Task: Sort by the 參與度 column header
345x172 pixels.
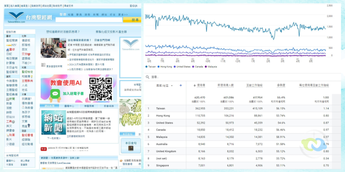Action: click(281, 85)
